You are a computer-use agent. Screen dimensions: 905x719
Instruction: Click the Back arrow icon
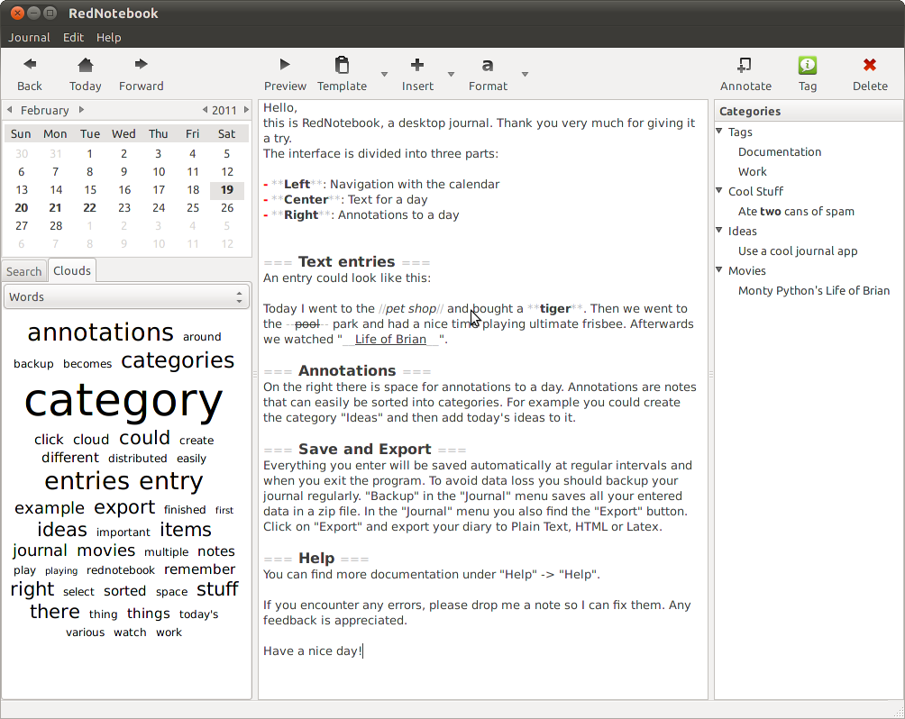click(x=30, y=64)
